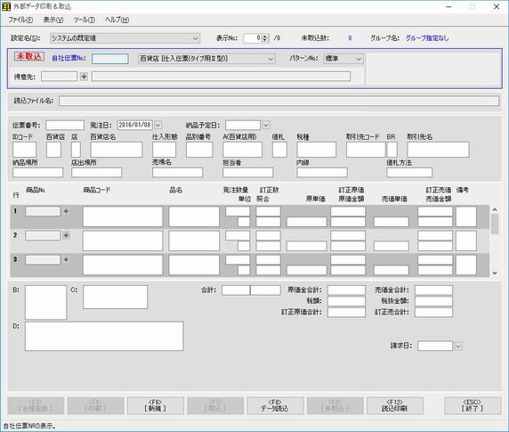The image size is (509, 432).
Task: Click the D: text box
Action: click(x=104, y=336)
